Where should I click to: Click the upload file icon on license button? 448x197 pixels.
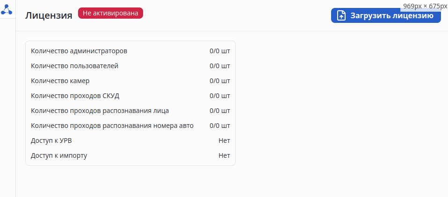(x=342, y=16)
